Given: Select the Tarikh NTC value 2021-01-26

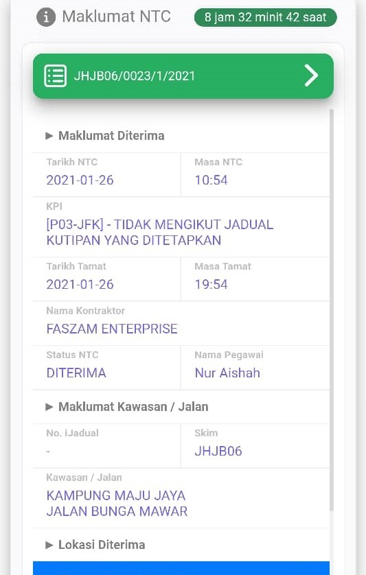Looking at the screenshot, I should [x=80, y=180].
